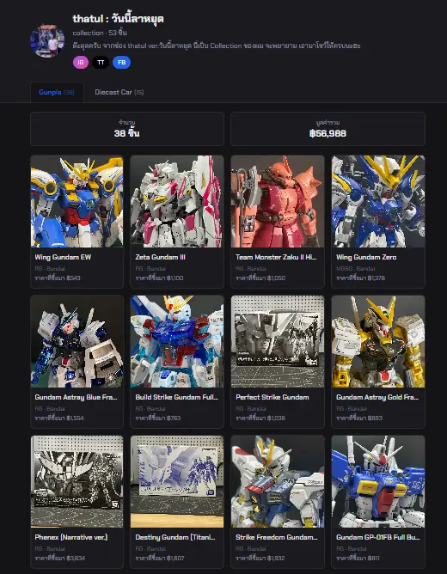Screen dimensions: 447x574
Task: Click the collection · 53 ชิ้น subtitle
Action: [100, 33]
